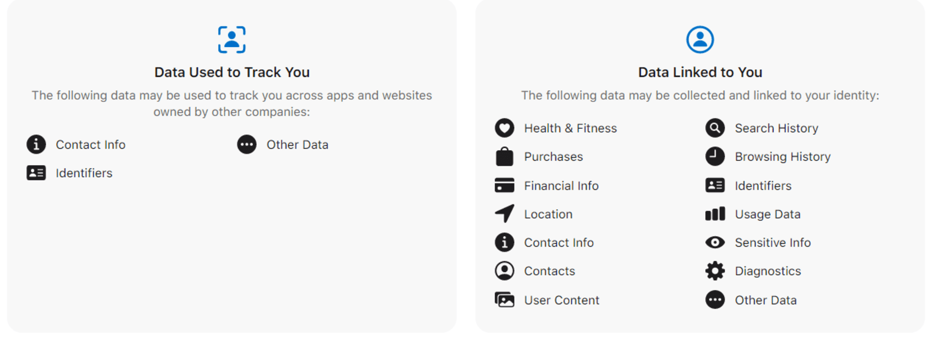Click the Purchases shopping bag icon
This screenshot has width=927, height=341.
pos(504,156)
